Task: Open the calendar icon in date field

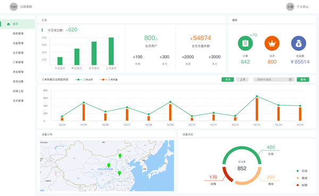Action: [290, 79]
